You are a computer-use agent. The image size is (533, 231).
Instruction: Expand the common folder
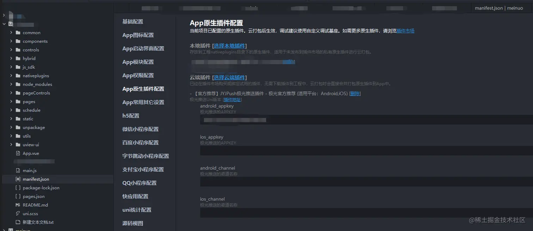11,33
